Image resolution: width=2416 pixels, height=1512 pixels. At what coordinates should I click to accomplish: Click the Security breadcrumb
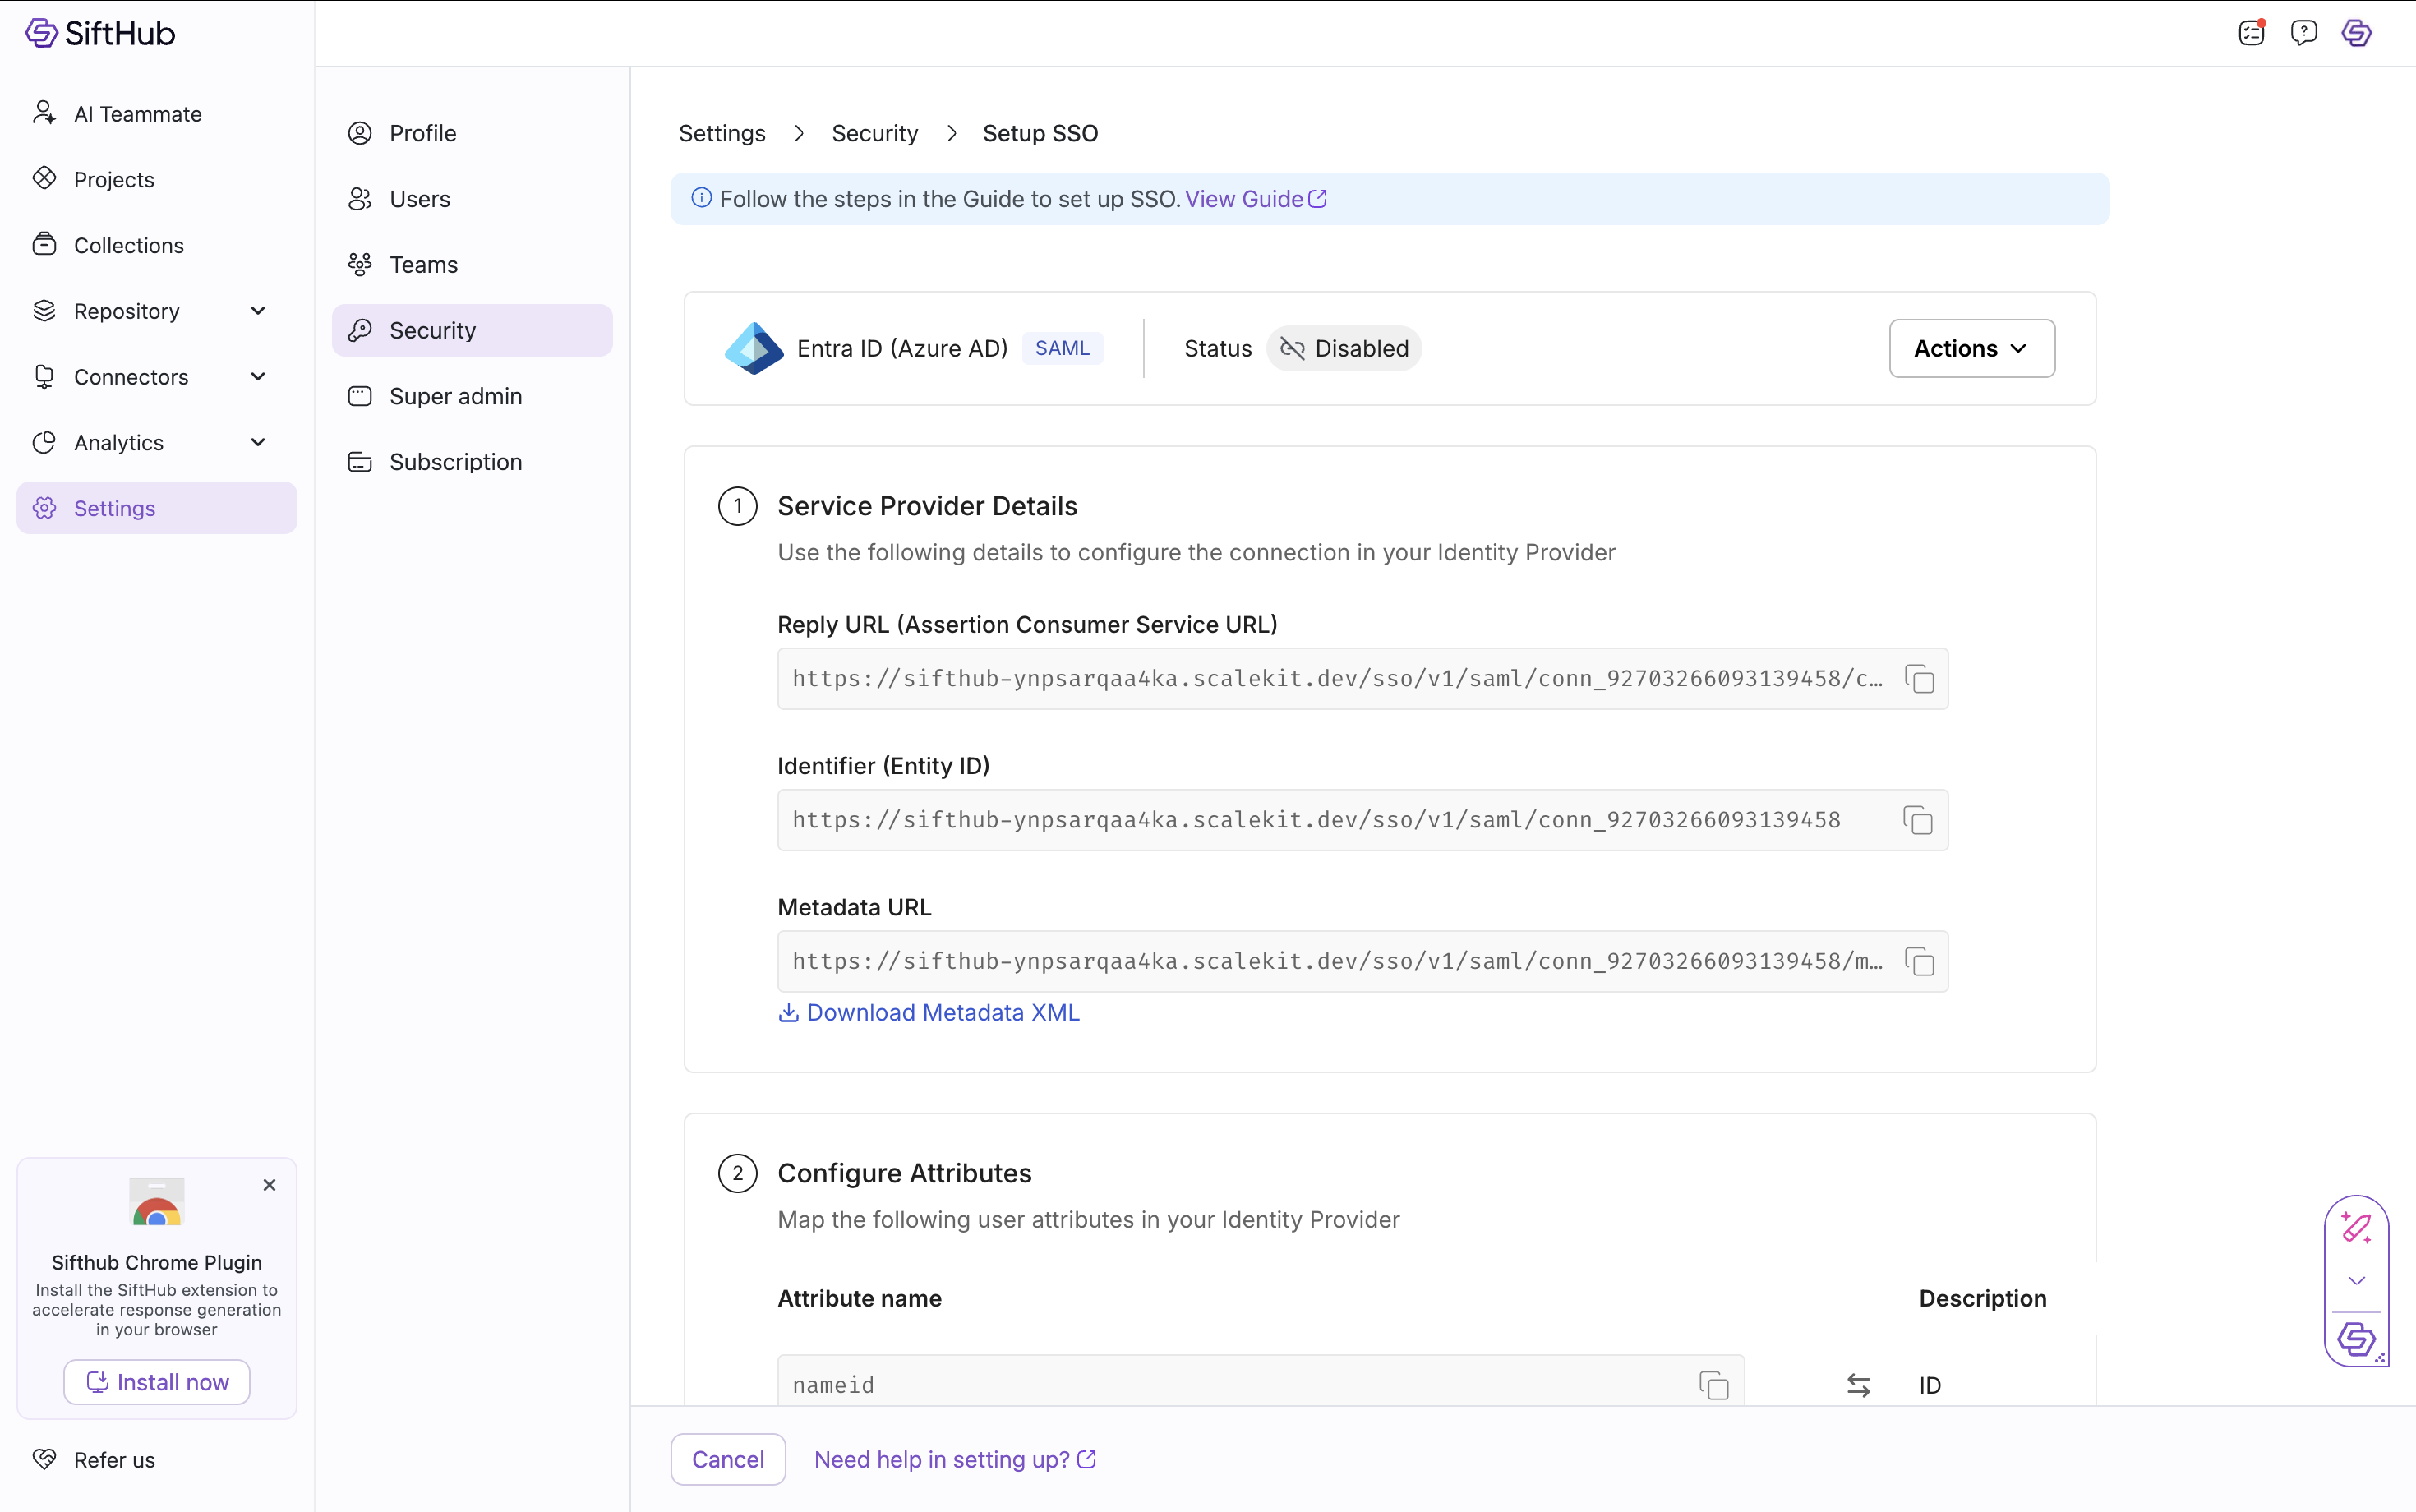874,133
